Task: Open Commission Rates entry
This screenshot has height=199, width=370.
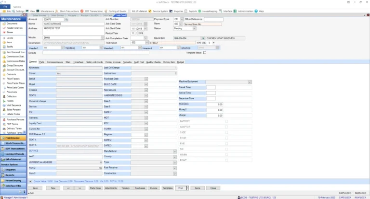Action: [x=15, y=61]
